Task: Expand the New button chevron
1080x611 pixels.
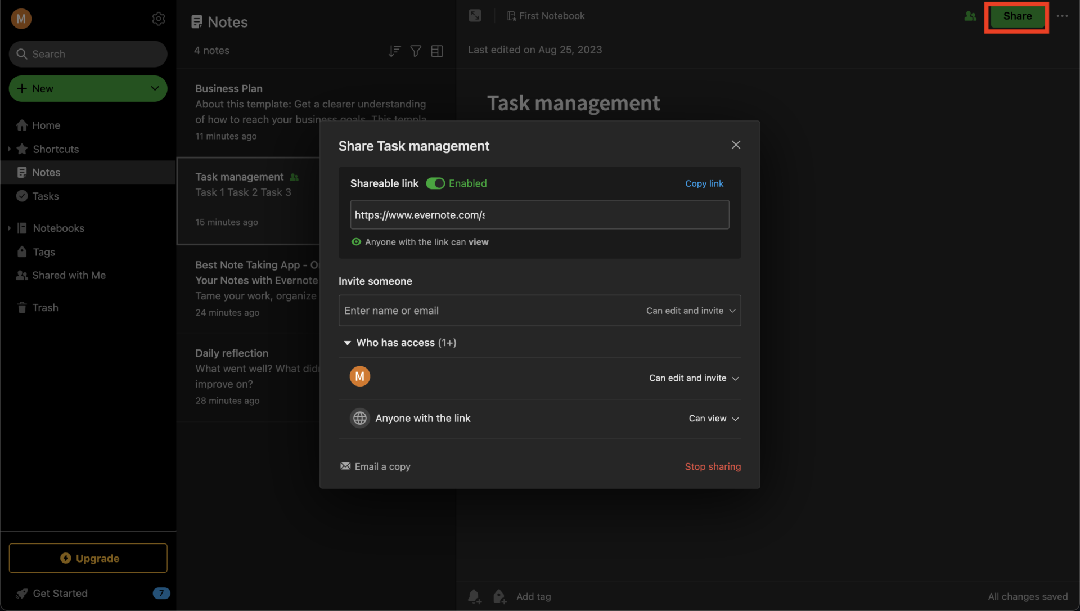Action: [155, 88]
